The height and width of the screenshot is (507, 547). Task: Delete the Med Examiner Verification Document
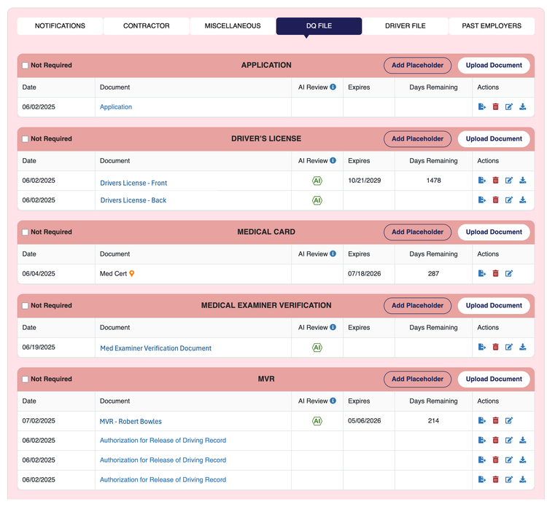tap(495, 347)
